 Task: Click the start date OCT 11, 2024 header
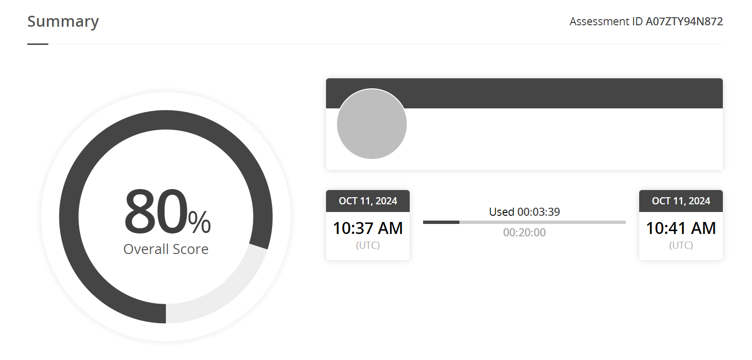pyautogui.click(x=368, y=201)
